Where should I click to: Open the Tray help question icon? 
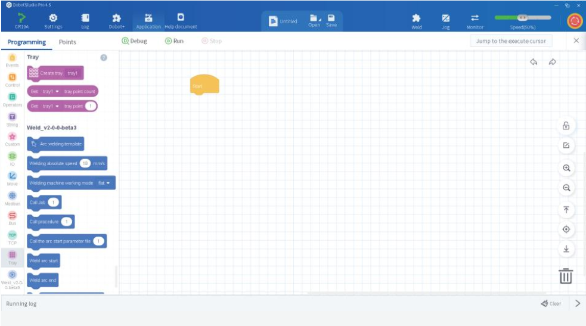click(x=104, y=57)
